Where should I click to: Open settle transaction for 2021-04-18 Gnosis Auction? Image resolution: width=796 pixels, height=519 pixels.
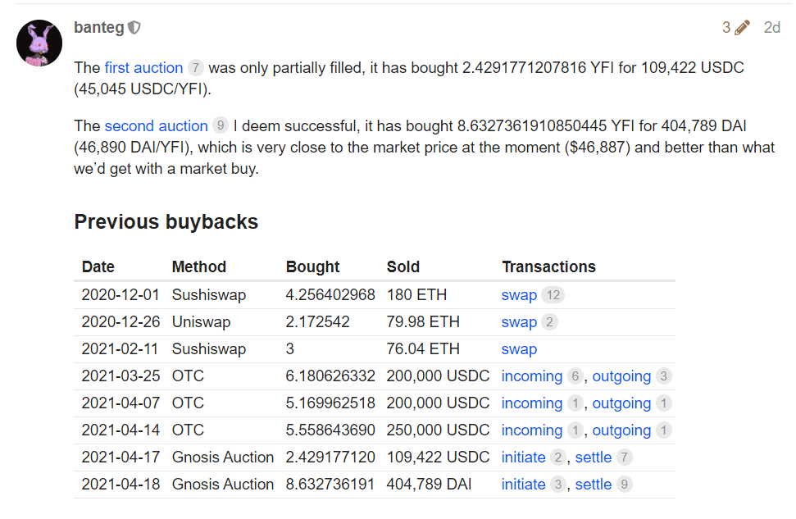pos(594,485)
